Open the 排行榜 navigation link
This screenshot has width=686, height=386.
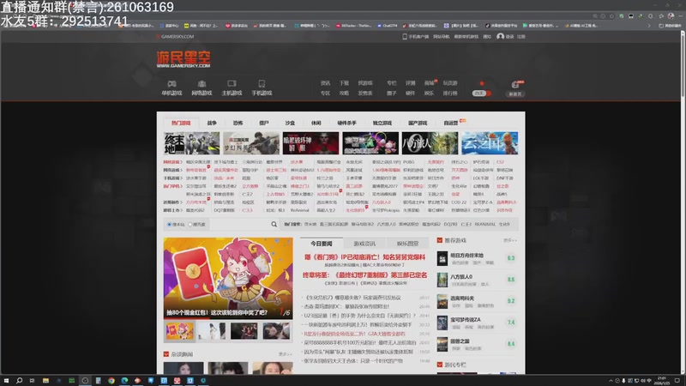click(x=450, y=93)
